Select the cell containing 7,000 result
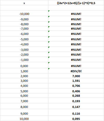Image resolution: width=104 pixels, height=121 pixels. click(x=76, y=76)
